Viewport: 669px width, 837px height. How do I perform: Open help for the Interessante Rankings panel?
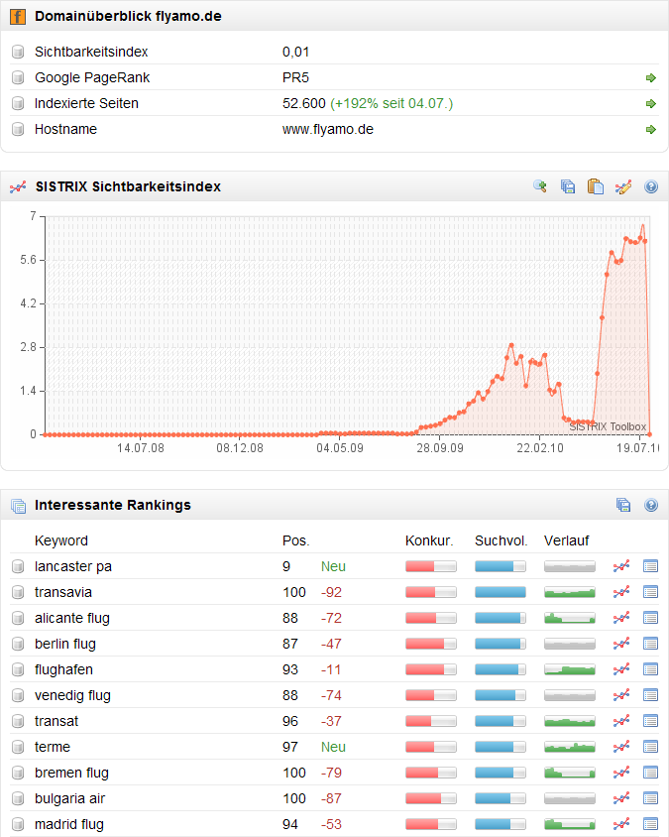pos(651,505)
